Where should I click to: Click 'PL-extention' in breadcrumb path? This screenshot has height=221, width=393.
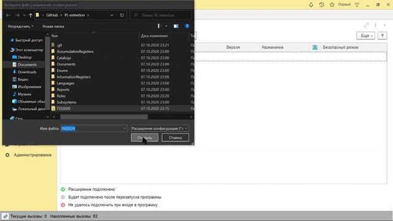(75, 15)
